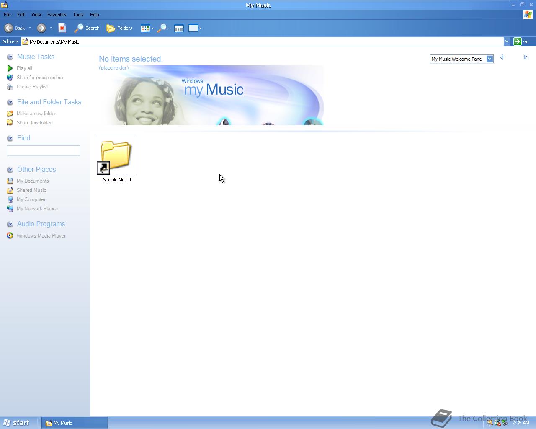The image size is (536, 429).
Task: Open the Forward history dropdown arrow
Action: (51, 28)
